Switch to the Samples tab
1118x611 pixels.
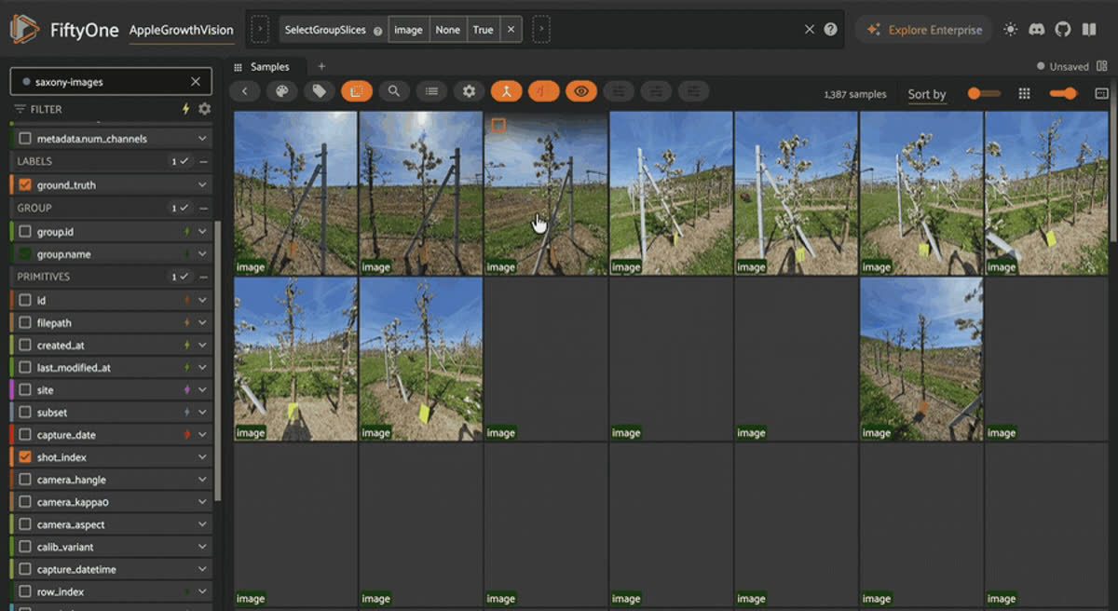270,67
